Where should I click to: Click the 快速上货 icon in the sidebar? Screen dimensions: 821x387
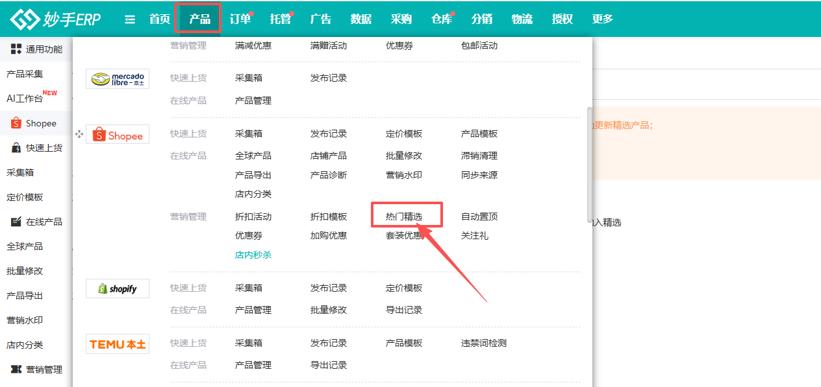click(x=15, y=147)
